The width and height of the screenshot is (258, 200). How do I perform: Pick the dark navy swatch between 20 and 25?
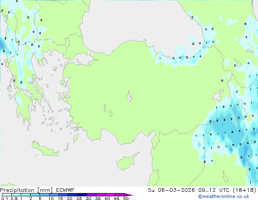74,195
